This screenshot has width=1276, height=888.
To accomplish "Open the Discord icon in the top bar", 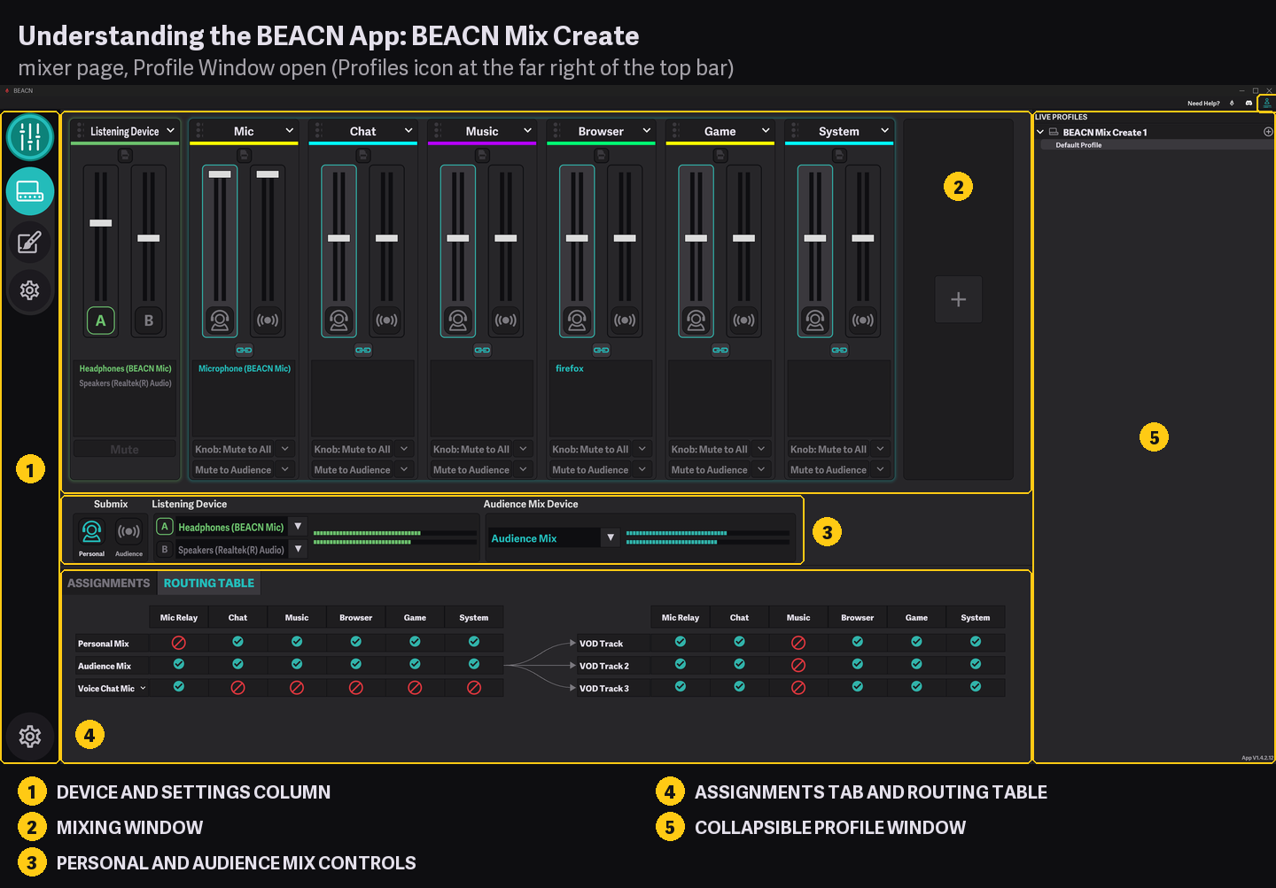I will point(1249,104).
